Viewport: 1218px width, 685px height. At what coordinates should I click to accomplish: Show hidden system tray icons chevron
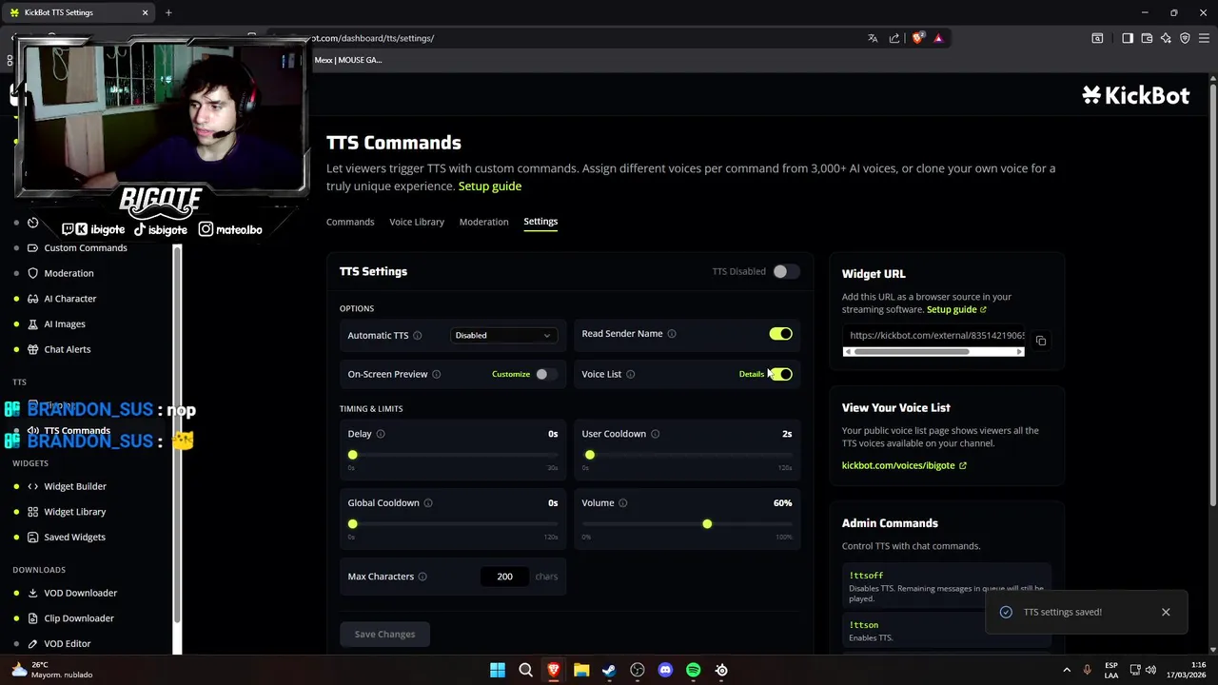click(x=1067, y=670)
